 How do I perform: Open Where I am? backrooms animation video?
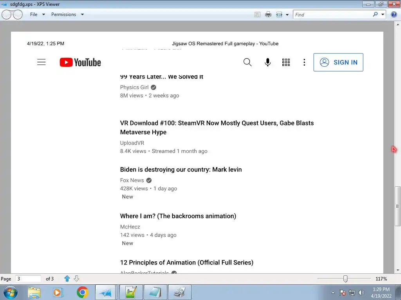[x=178, y=216]
